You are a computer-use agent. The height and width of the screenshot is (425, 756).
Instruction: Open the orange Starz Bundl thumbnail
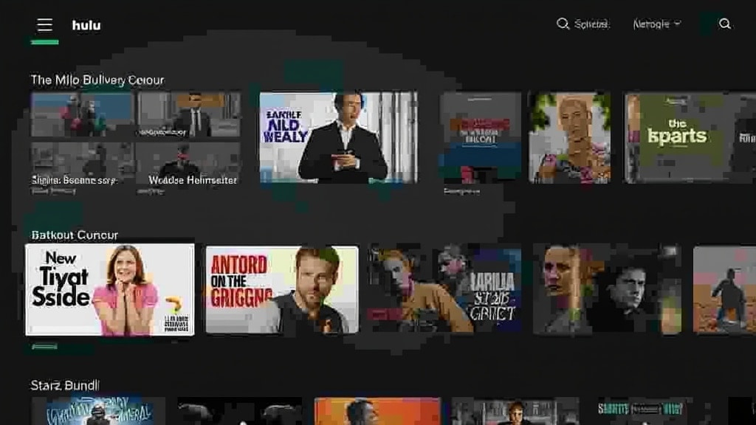(x=377, y=411)
